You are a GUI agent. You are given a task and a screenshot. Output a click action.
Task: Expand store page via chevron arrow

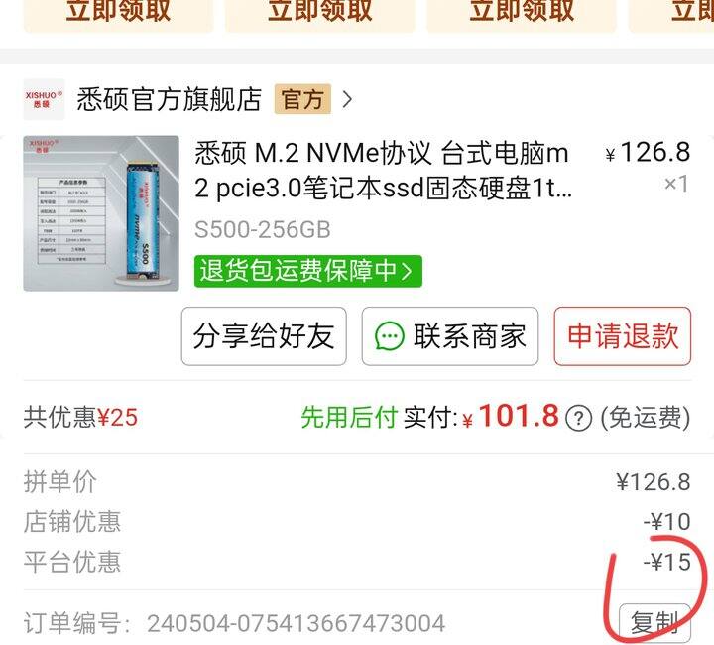point(347,99)
